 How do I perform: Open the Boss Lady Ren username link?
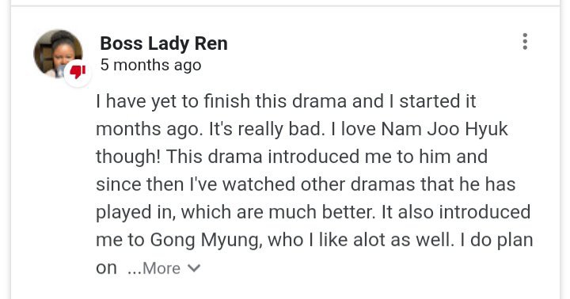(x=164, y=44)
